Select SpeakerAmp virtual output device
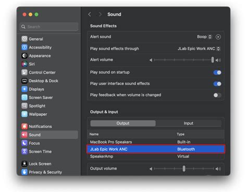 click(x=156, y=156)
